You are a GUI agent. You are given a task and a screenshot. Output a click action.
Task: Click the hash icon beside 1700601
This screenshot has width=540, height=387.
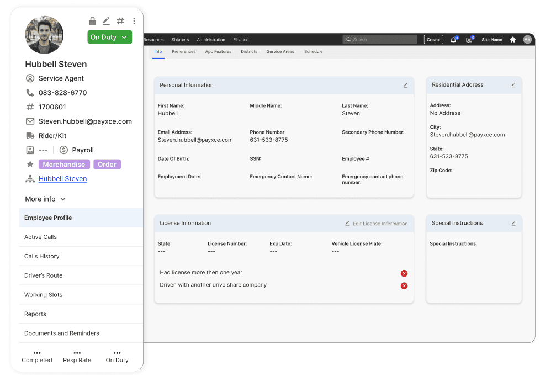[x=30, y=107]
